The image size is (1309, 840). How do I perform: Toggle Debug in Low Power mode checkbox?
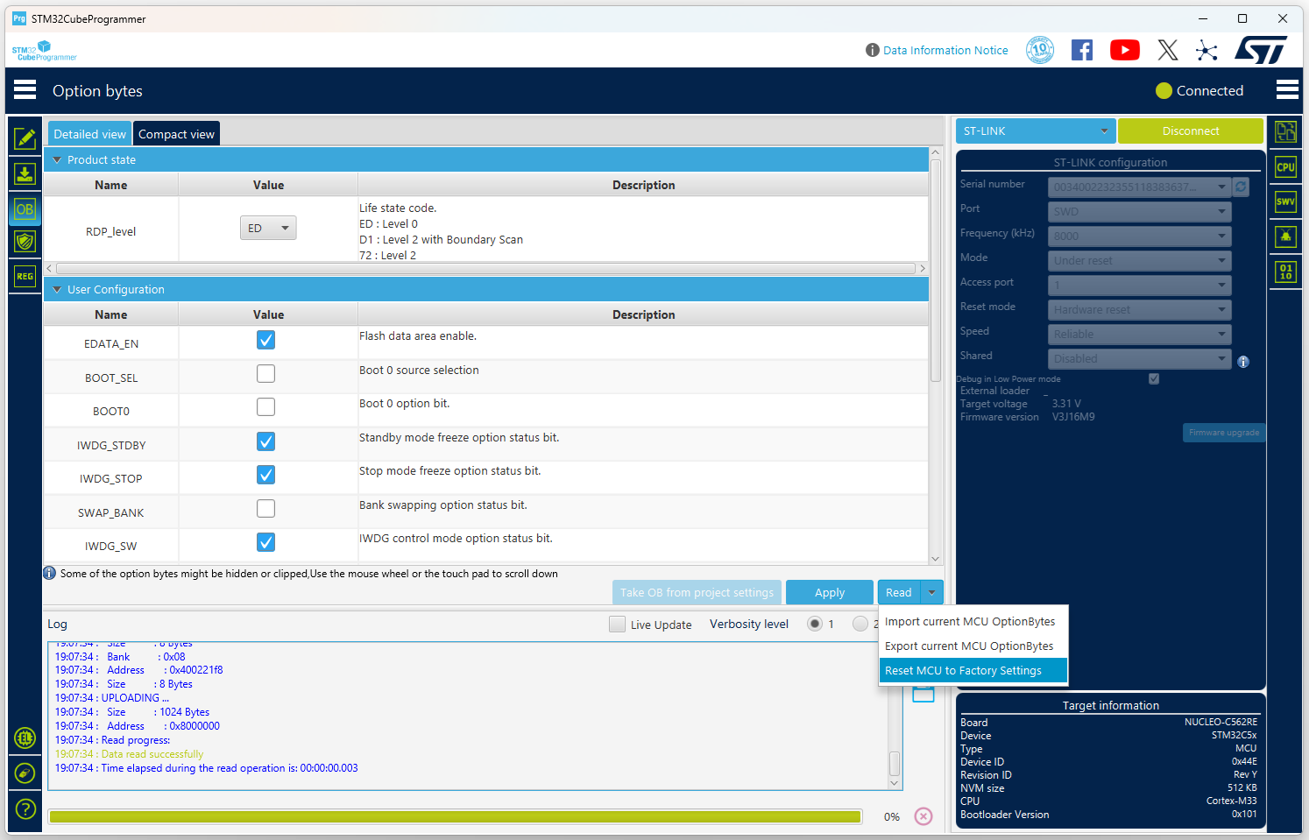tap(1154, 379)
